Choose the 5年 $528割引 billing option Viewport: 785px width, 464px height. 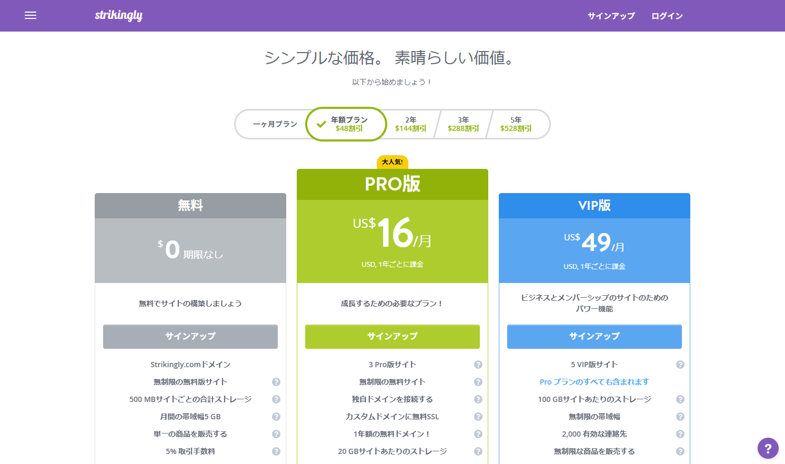pos(517,124)
